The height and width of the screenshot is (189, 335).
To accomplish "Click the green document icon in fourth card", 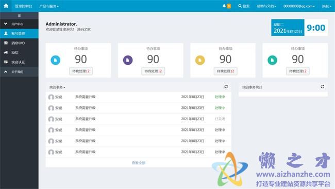I will 273,60.
